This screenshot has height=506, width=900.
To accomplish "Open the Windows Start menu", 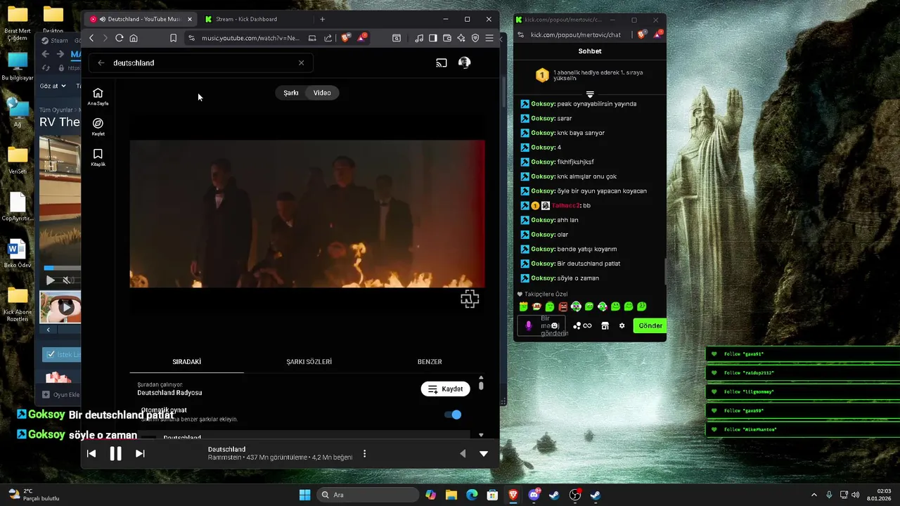I will [304, 495].
